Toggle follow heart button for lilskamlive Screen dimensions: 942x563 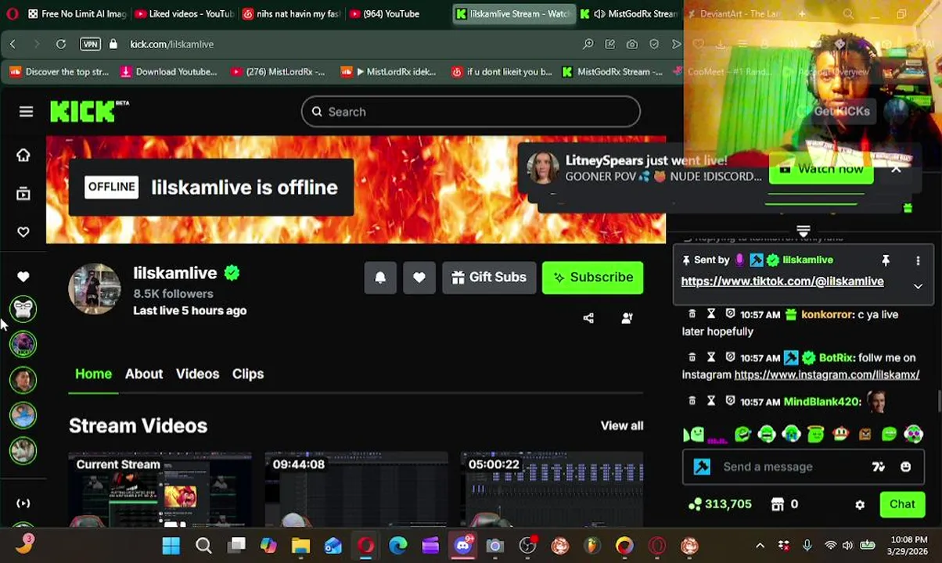coord(419,277)
